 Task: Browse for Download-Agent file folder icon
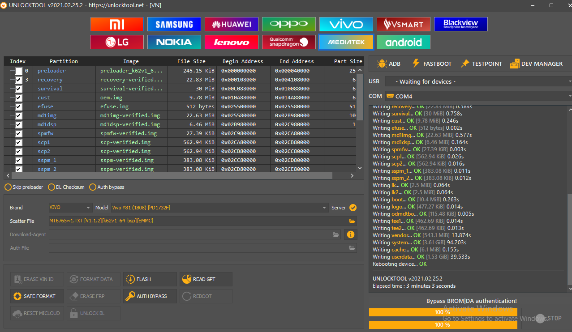point(336,234)
